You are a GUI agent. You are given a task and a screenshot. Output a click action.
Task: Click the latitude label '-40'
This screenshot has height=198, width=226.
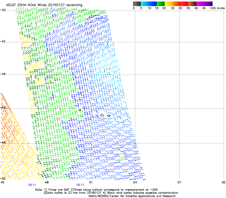click(x=3, y=10)
